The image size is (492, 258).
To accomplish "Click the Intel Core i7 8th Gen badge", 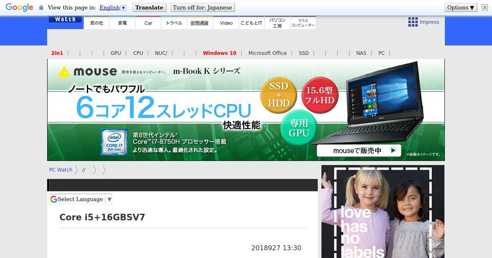I will (x=114, y=142).
